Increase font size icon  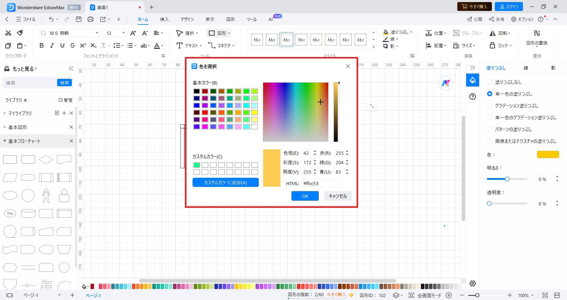click(133, 33)
